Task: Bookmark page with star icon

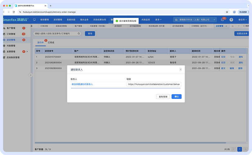Action: 227,12
